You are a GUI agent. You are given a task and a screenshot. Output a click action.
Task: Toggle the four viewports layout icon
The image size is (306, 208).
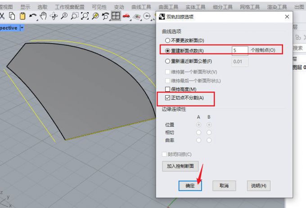coord(116,16)
